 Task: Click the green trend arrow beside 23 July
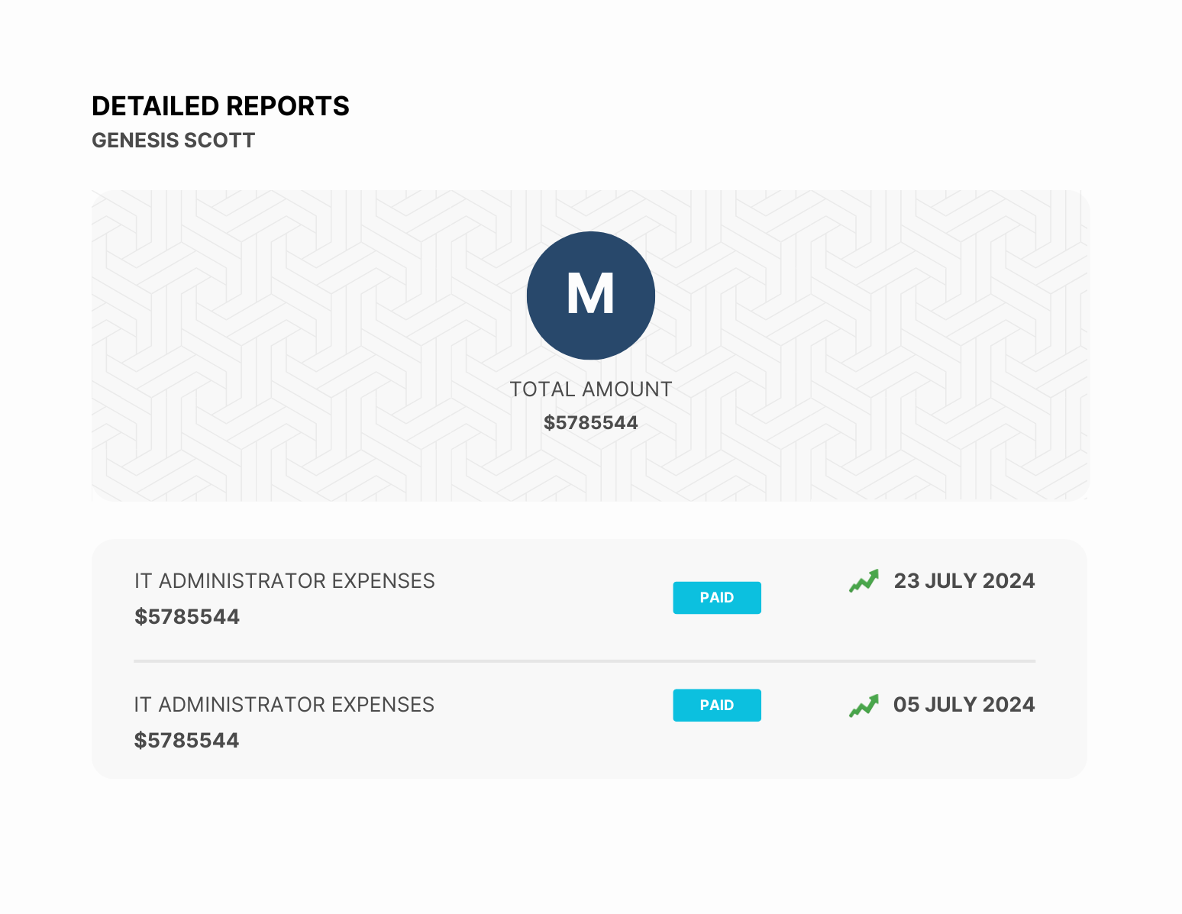coord(864,581)
